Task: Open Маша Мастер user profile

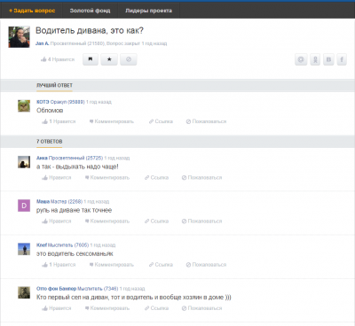Action: click(x=59, y=201)
